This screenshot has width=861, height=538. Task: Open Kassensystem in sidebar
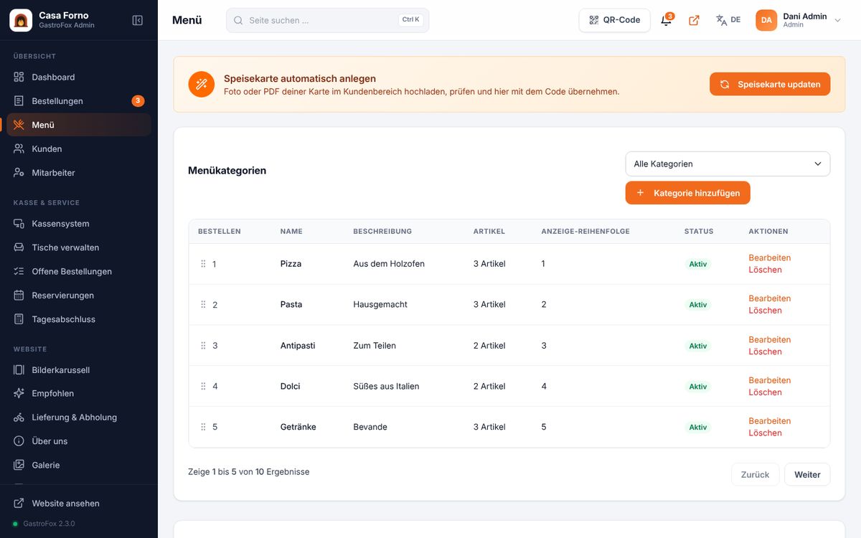click(x=79, y=224)
